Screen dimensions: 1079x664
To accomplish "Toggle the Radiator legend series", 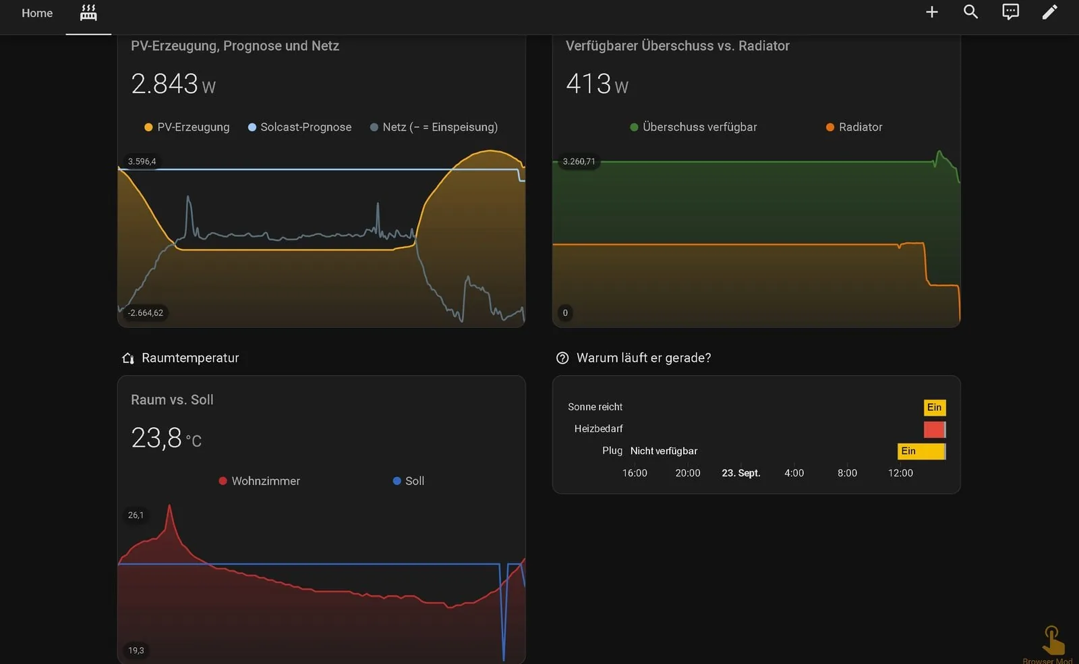I will pos(854,127).
